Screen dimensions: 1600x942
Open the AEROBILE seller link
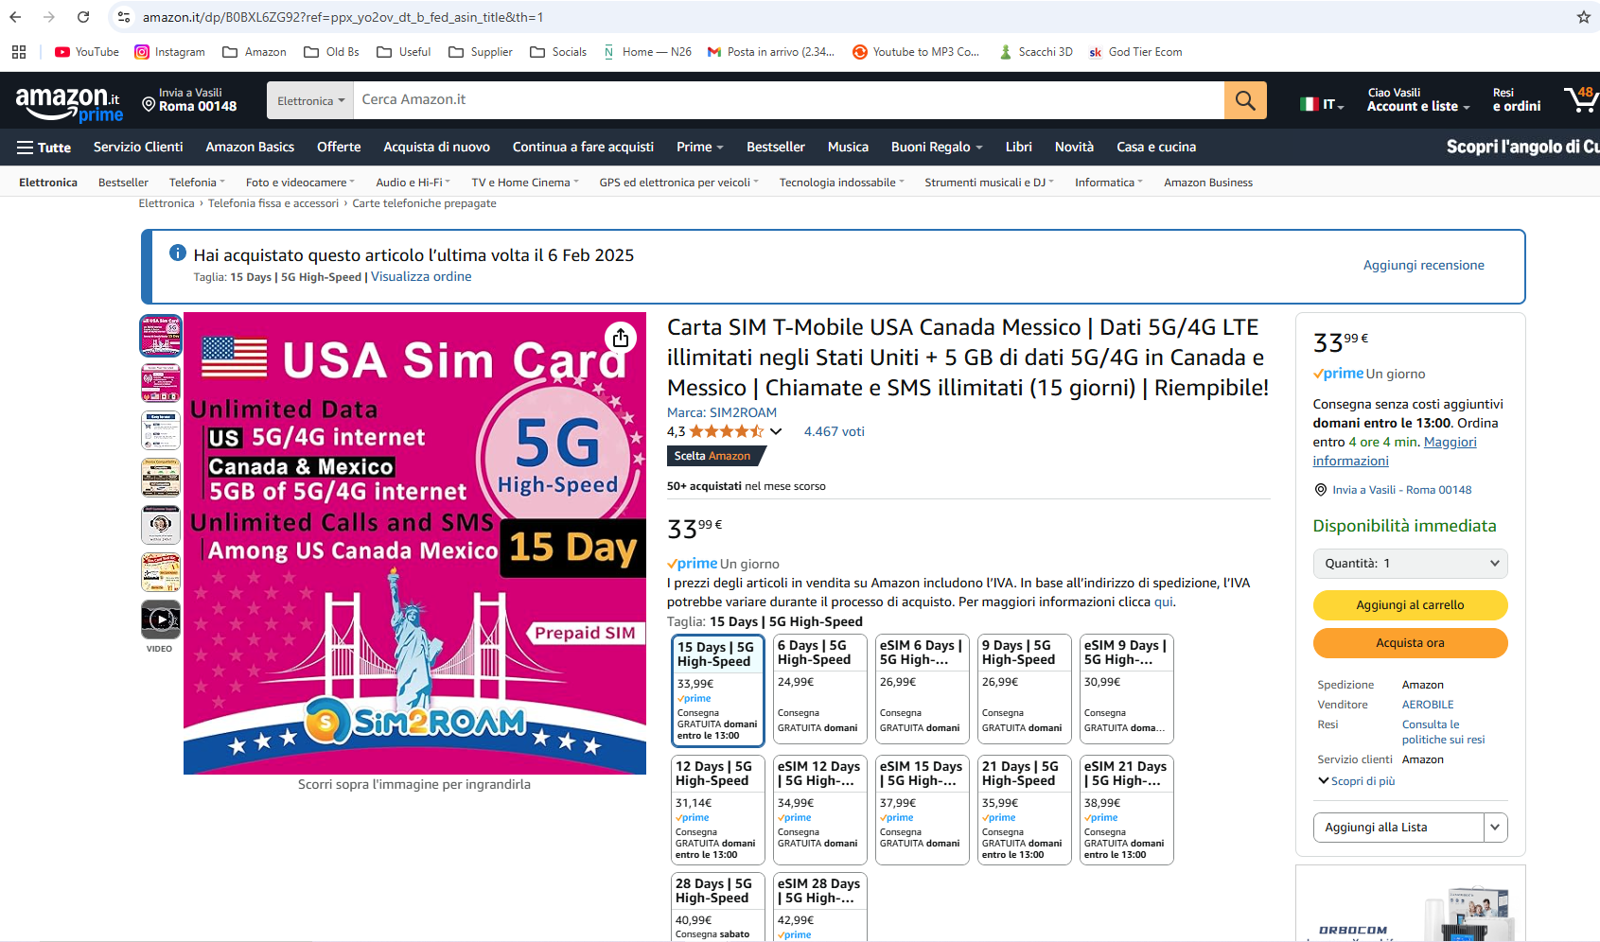tap(1428, 706)
